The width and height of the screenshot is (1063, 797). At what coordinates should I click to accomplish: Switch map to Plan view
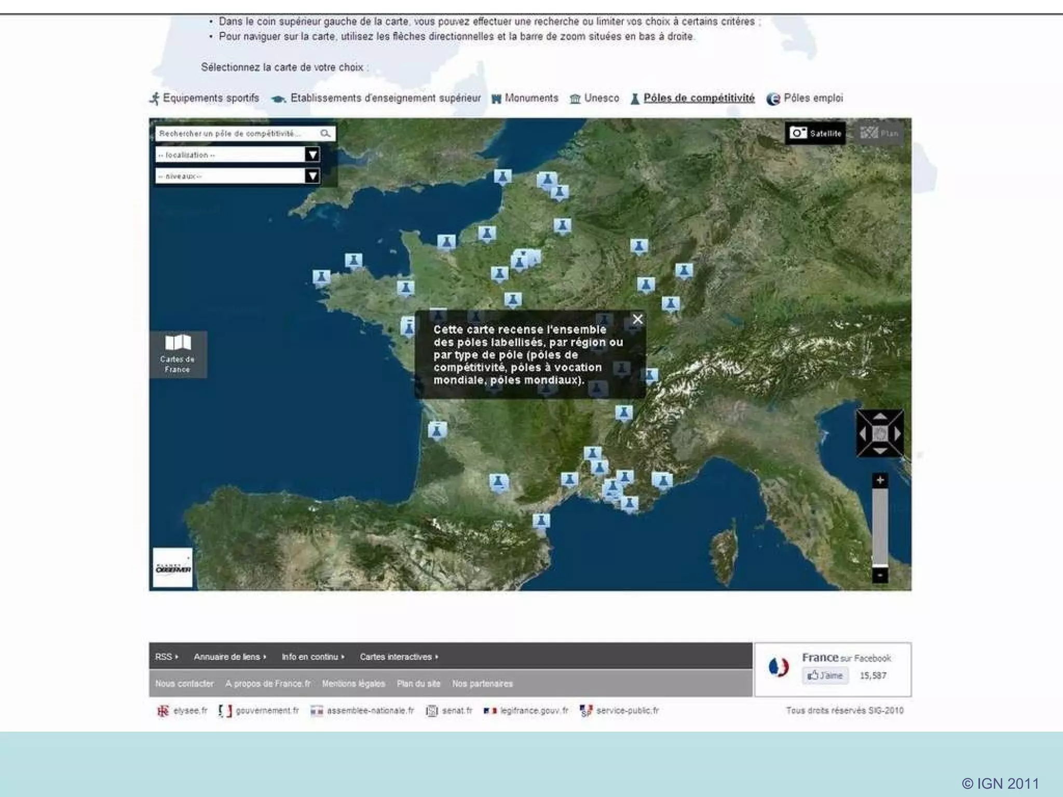pos(879,133)
